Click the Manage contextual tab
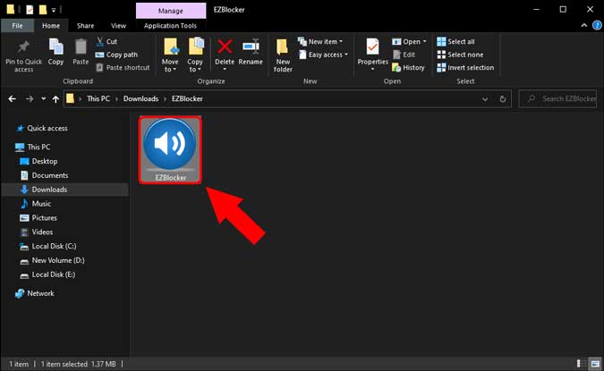Image resolution: width=604 pixels, height=371 pixels. (171, 11)
